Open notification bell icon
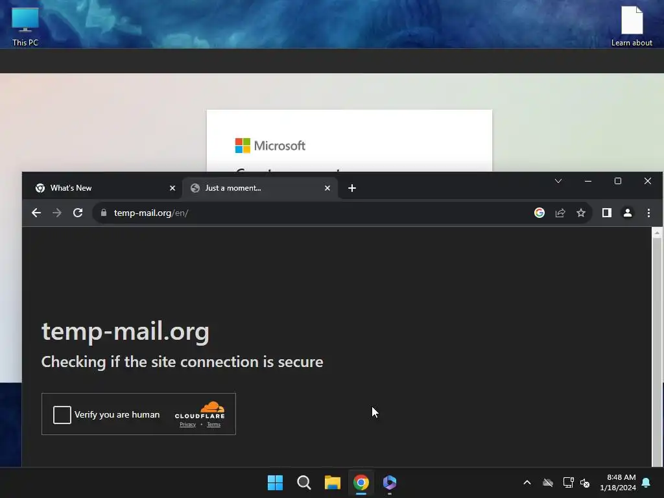Screen dimensions: 664x498 pyautogui.click(x=646, y=482)
